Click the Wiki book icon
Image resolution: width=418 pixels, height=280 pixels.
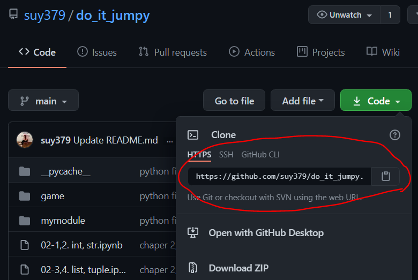point(371,51)
